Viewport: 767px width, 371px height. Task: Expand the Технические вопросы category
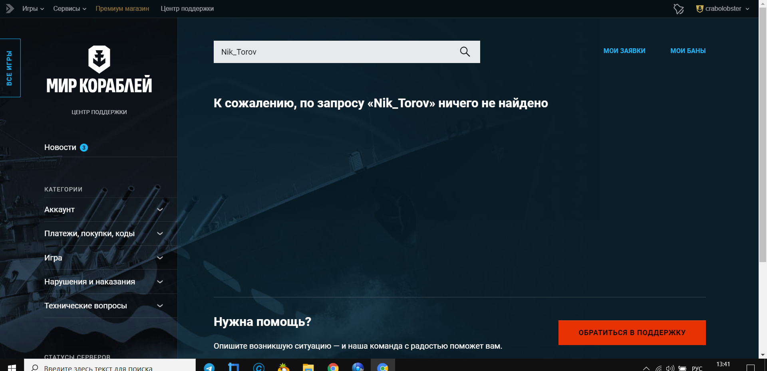pyautogui.click(x=160, y=306)
